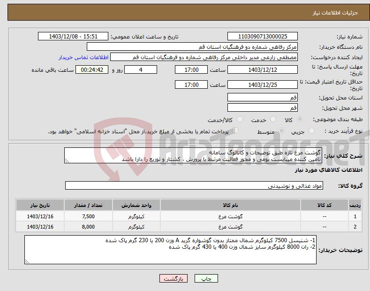Screen dimensions: 370x291
Task: Click the general need description textarea
Action: tap(193, 155)
